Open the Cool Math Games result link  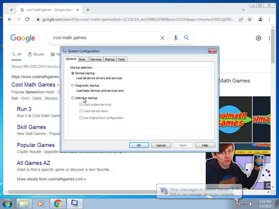[35, 85]
